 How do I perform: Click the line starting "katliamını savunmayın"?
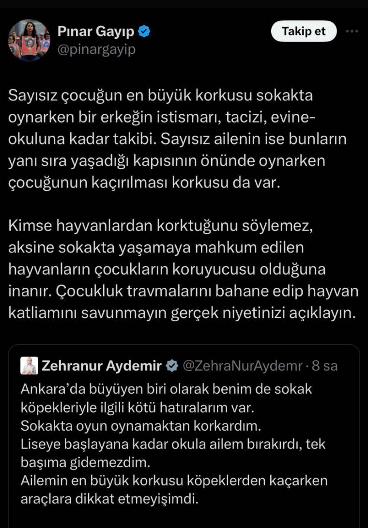click(182, 312)
